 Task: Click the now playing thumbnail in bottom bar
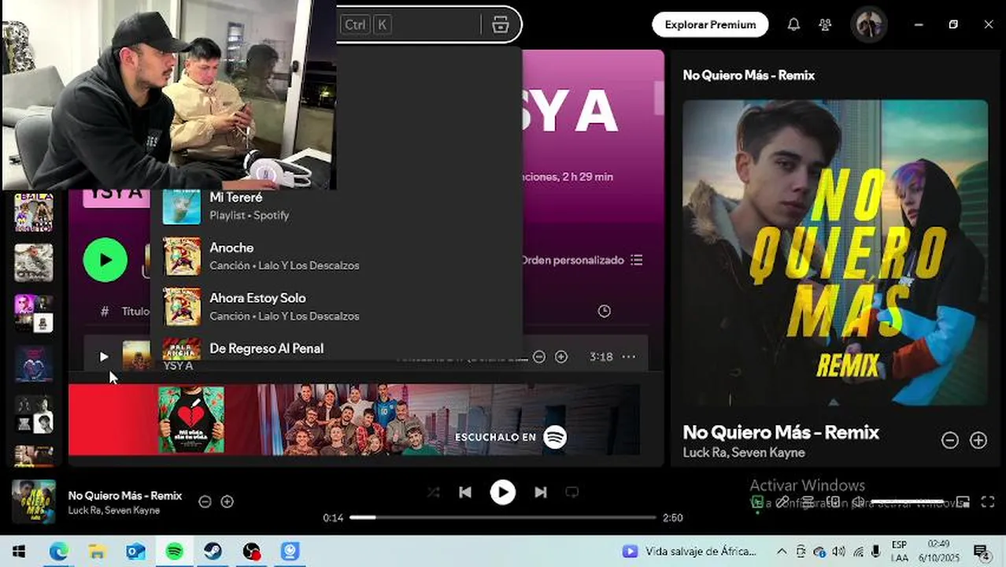tap(34, 502)
